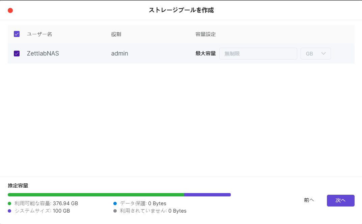This screenshot has width=362, height=224.
Task: Click the 推定容量 section heading
Action: point(18,185)
